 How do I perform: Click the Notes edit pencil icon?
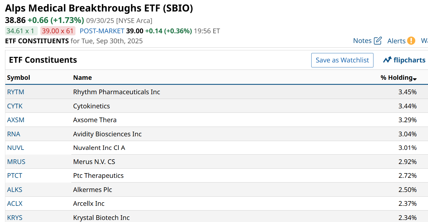[378, 41]
